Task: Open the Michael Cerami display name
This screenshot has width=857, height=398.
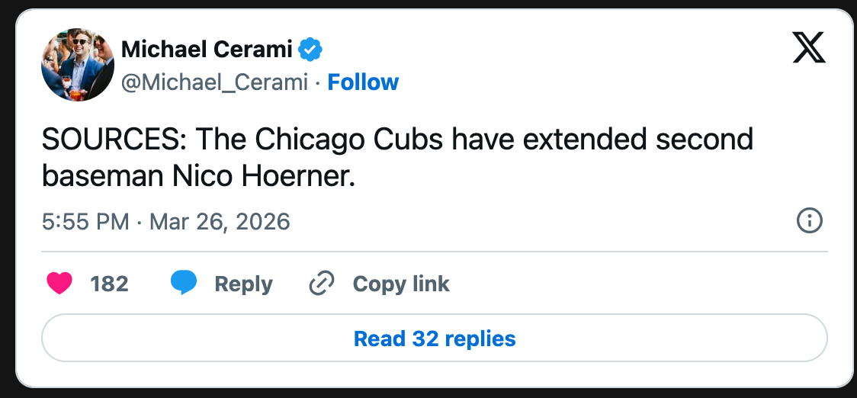Action: (x=207, y=50)
